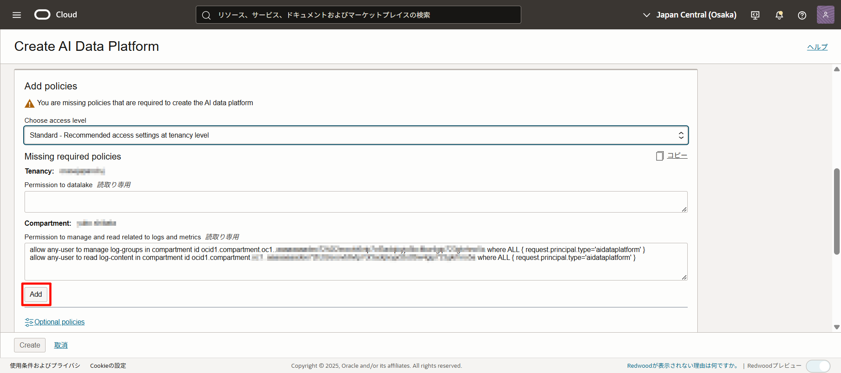Click the copy clipboard icon
This screenshot has height=373, width=841.
[x=660, y=156]
